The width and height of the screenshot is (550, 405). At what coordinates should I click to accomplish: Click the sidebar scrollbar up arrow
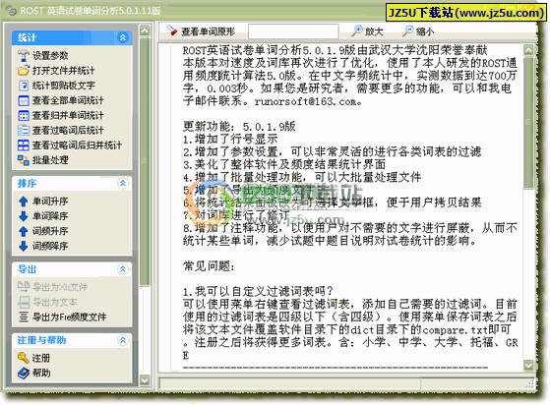click(145, 30)
